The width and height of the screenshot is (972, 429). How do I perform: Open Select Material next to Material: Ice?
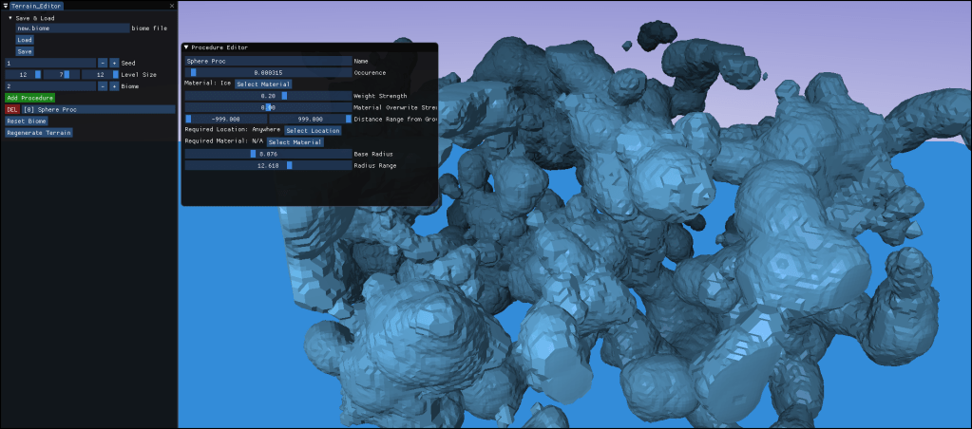pyautogui.click(x=263, y=84)
